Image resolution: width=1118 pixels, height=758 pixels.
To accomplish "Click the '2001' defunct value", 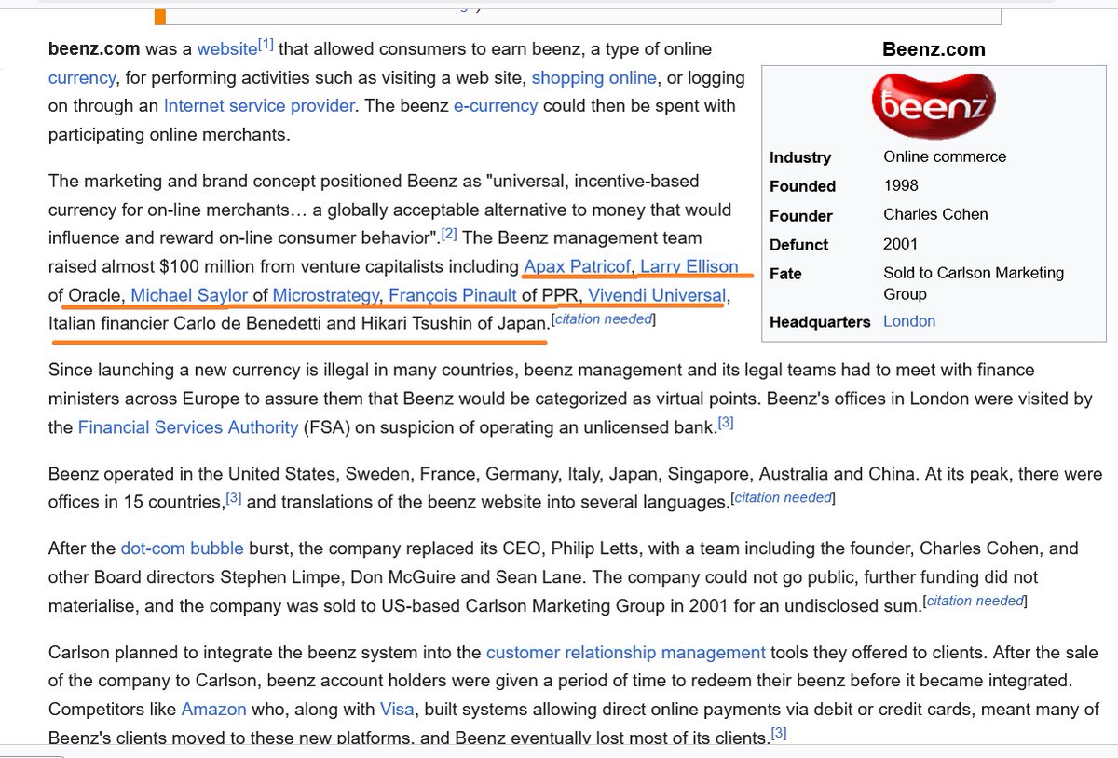I will tap(901, 244).
